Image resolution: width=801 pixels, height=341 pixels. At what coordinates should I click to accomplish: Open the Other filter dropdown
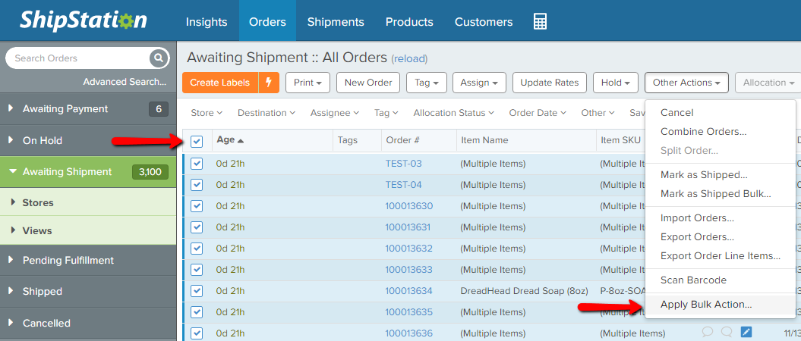tap(598, 113)
